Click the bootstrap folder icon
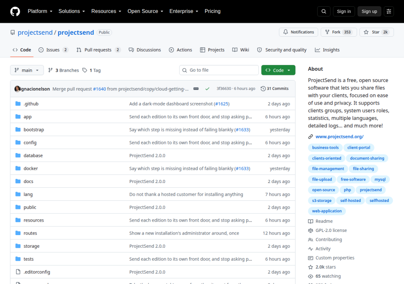The image size is (404, 284). click(x=18, y=129)
